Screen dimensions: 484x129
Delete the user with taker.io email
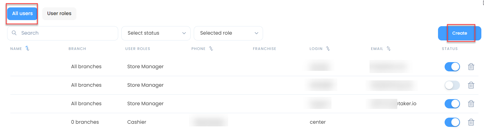click(x=471, y=104)
